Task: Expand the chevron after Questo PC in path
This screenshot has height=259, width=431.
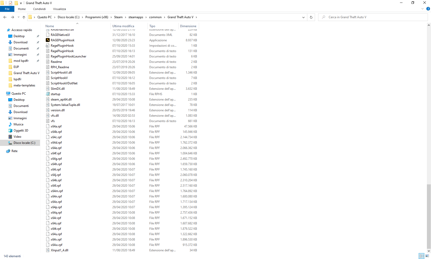Action: pyautogui.click(x=55, y=17)
